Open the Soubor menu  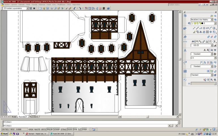pos(7,5)
